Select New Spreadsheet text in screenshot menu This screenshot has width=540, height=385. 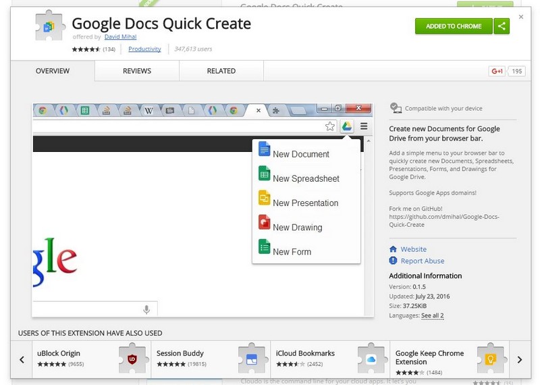(306, 178)
